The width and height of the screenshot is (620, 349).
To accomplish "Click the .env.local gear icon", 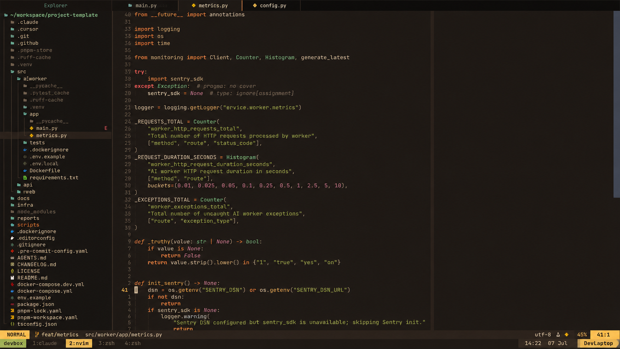I will pyautogui.click(x=25, y=164).
